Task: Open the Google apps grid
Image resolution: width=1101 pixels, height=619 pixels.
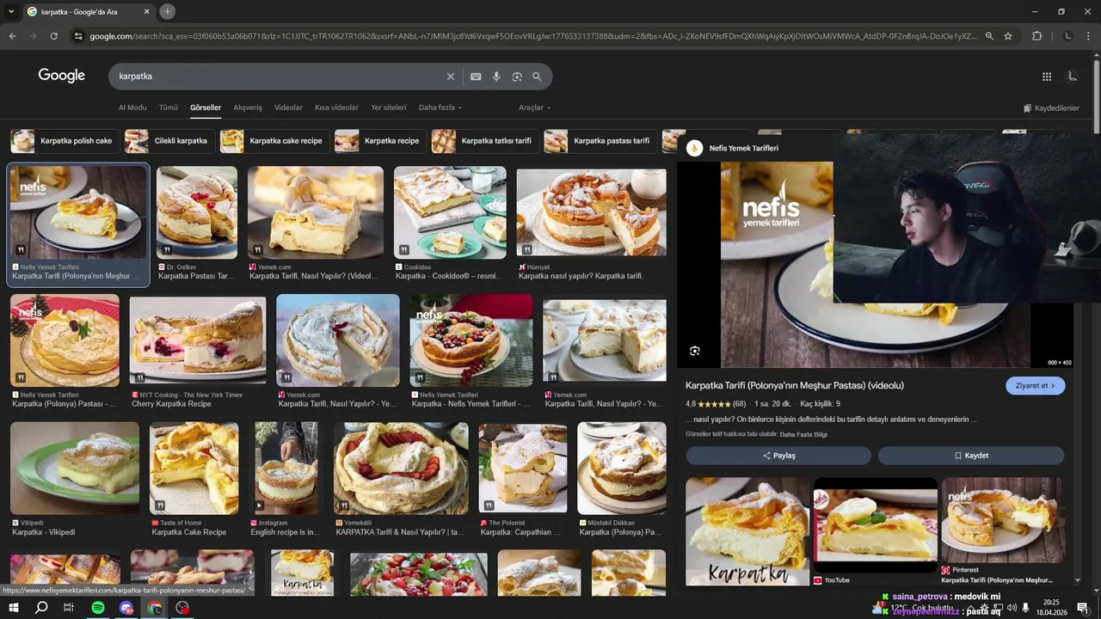Action: coord(1047,77)
